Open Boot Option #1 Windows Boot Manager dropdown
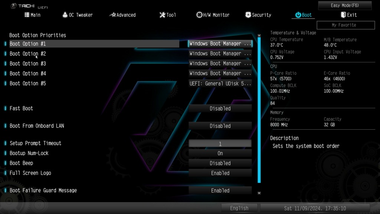 (x=220, y=44)
